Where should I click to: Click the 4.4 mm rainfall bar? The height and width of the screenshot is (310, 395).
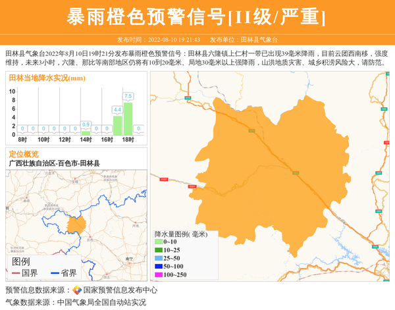coord(117,126)
